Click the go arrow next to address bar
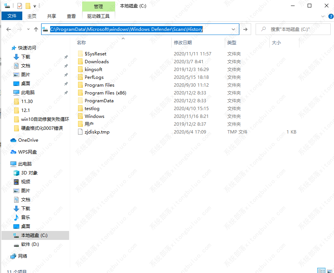 [244, 29]
